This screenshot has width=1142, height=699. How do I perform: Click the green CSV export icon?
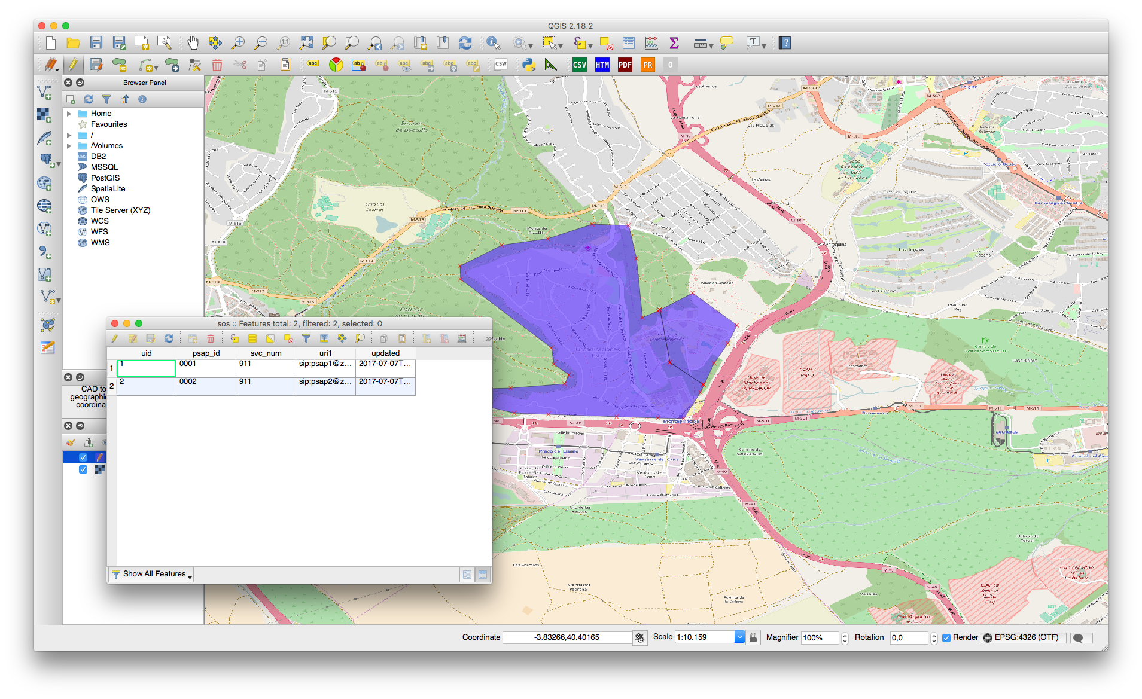[579, 65]
